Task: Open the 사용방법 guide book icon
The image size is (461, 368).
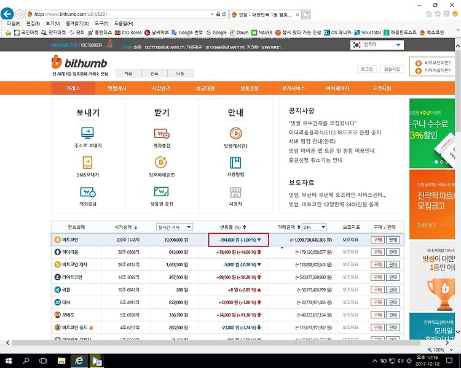Action: point(235,163)
